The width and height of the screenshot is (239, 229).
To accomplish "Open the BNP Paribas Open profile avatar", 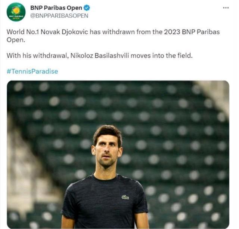I will pos(16,12).
